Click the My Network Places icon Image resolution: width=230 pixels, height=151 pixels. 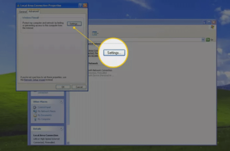[35, 111]
